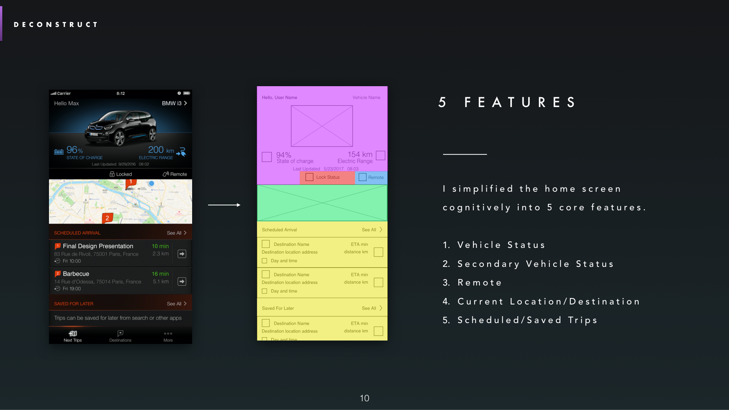This screenshot has width=729, height=410.
Task: Click the red Lock Status swatch
Action: 327,178
